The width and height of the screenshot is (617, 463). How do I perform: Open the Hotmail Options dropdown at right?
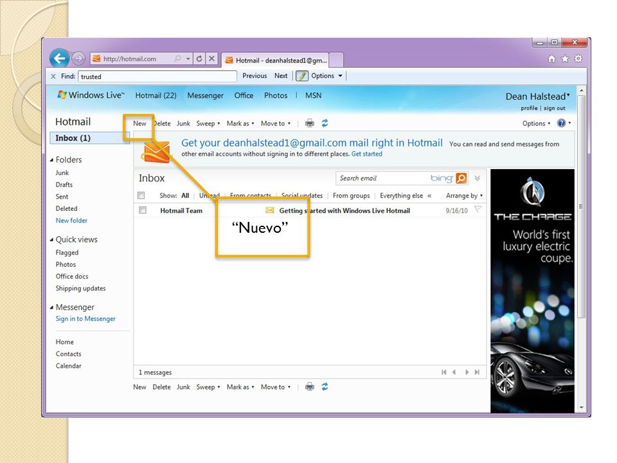pos(536,123)
